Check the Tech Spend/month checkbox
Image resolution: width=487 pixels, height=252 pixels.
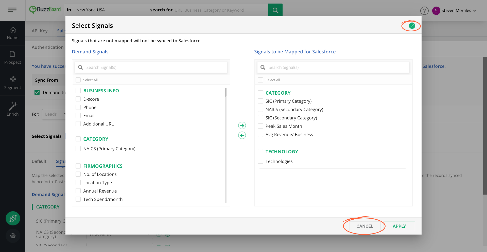78,199
